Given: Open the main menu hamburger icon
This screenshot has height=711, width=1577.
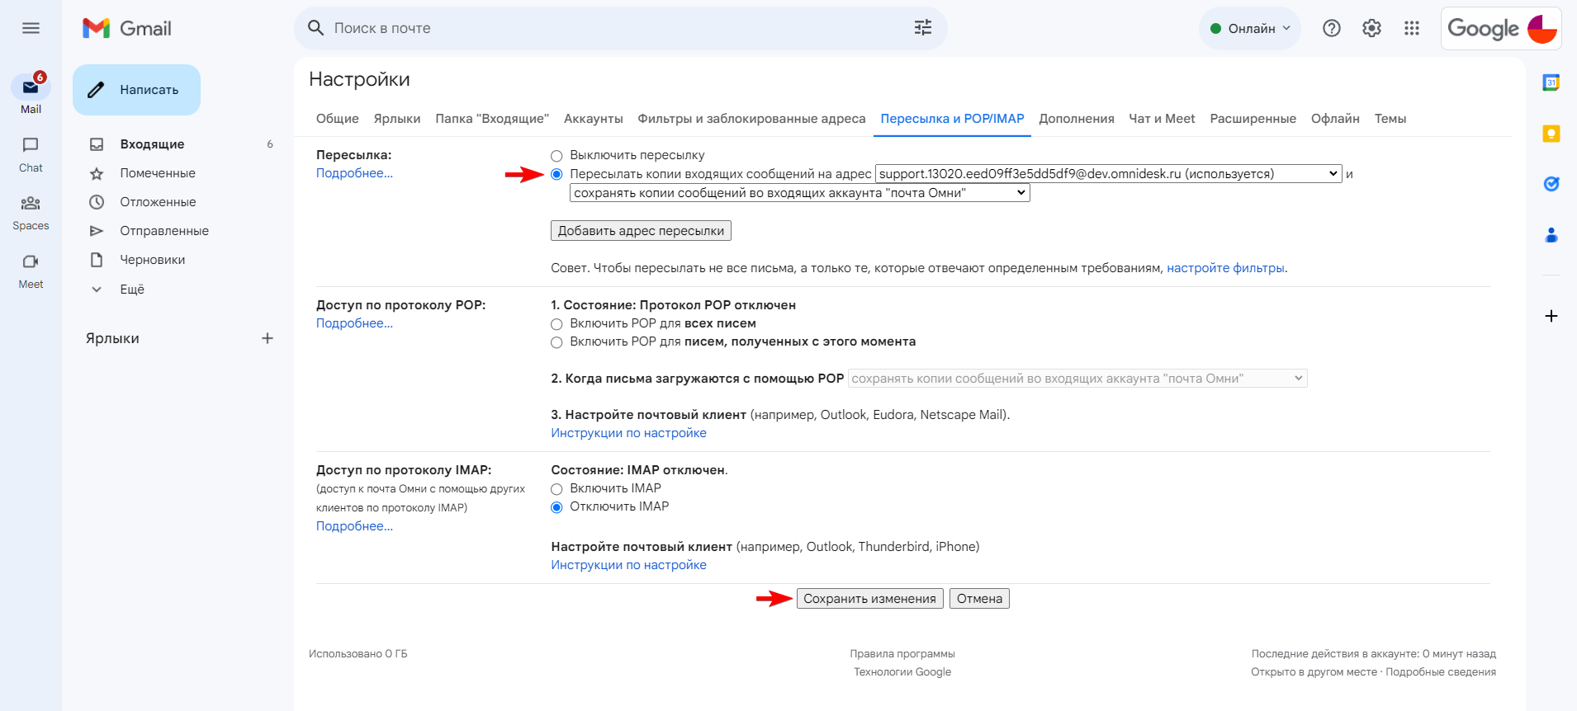Looking at the screenshot, I should pos(31,28).
